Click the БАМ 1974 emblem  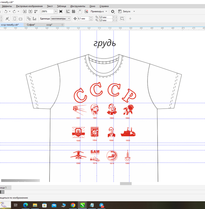(x=95, y=157)
